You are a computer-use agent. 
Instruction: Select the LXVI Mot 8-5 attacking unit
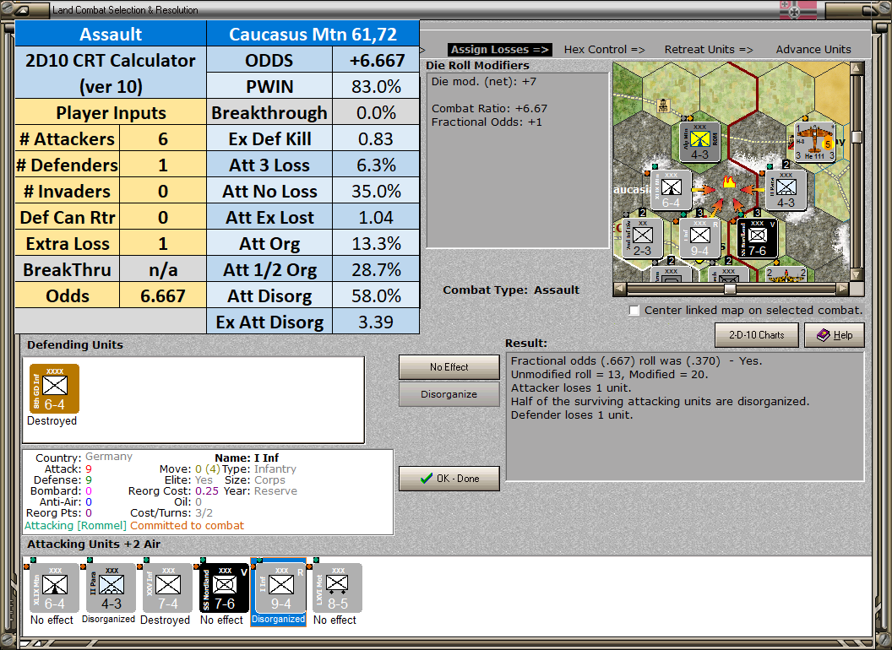[337, 588]
